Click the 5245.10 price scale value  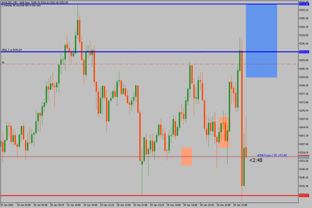pyautogui.click(x=304, y=178)
